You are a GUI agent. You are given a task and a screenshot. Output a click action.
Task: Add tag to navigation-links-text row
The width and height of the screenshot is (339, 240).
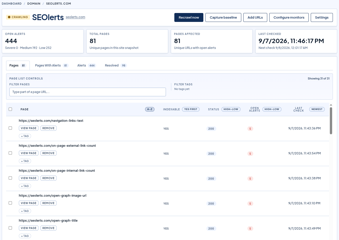pyautogui.click(x=25, y=136)
